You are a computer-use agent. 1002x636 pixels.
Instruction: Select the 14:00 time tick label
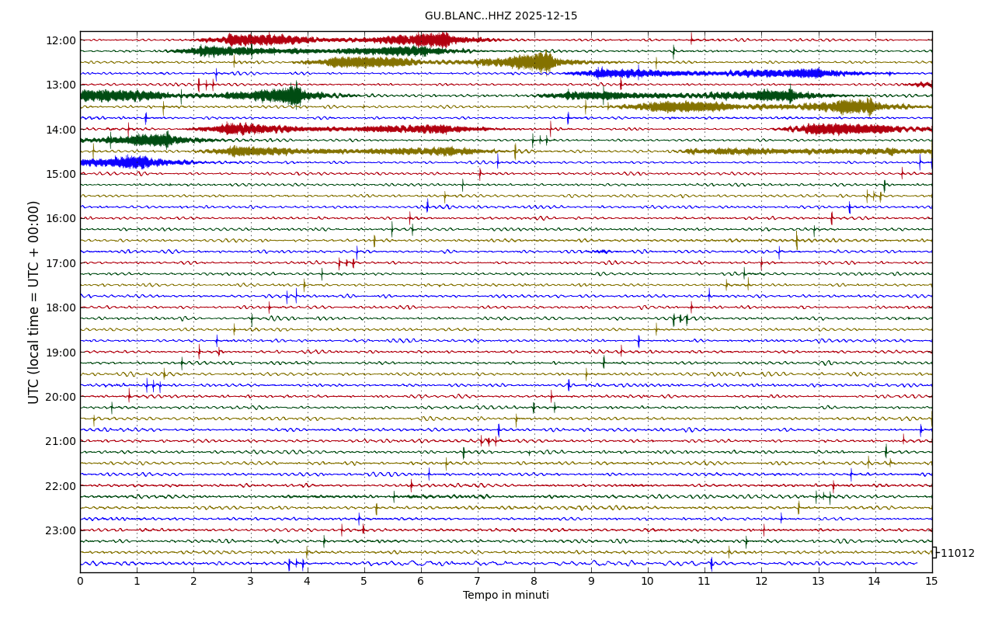(61, 130)
